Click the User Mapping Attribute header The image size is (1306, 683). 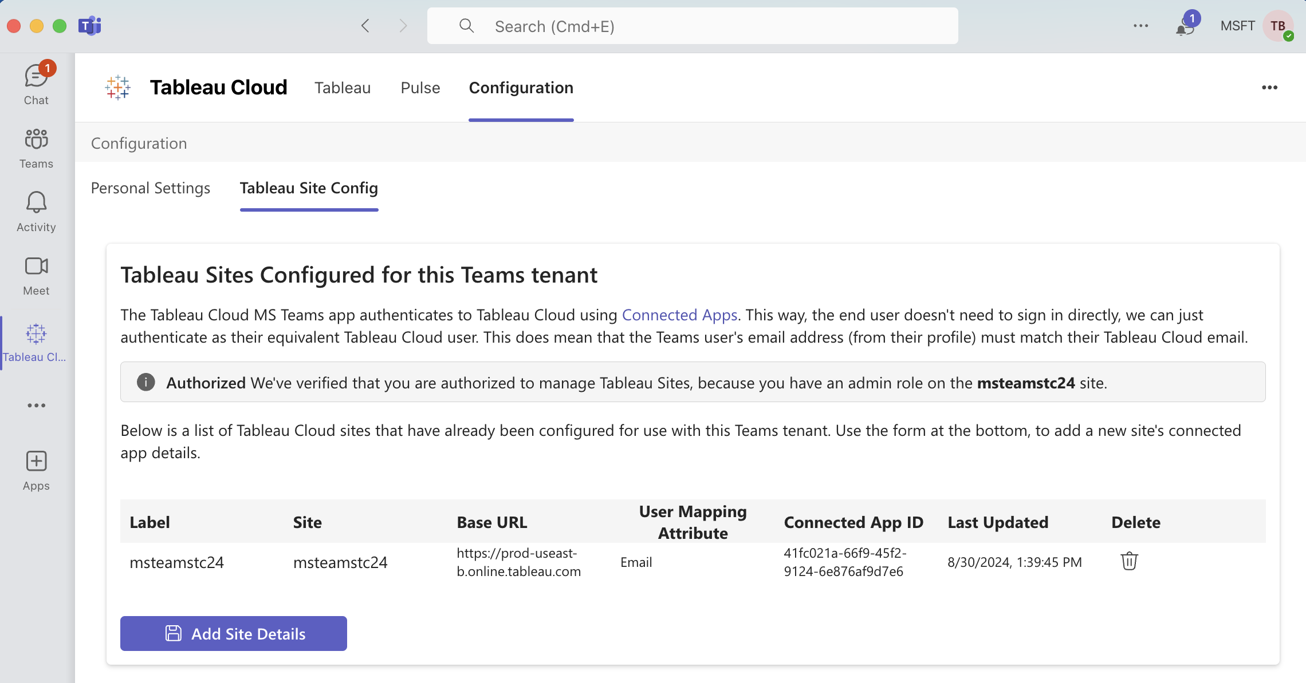click(693, 522)
